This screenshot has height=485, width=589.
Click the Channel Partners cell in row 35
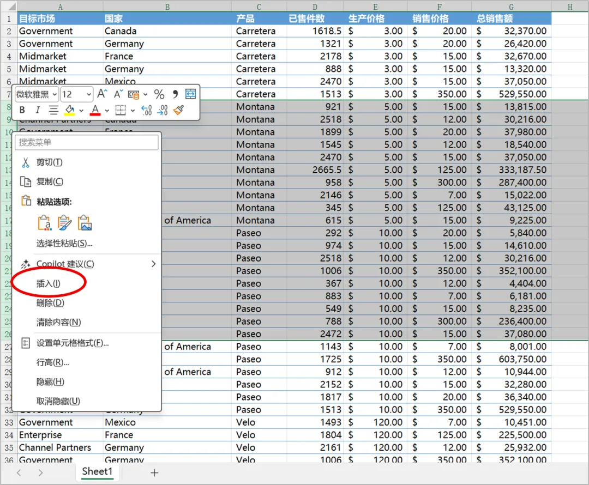tap(60, 448)
